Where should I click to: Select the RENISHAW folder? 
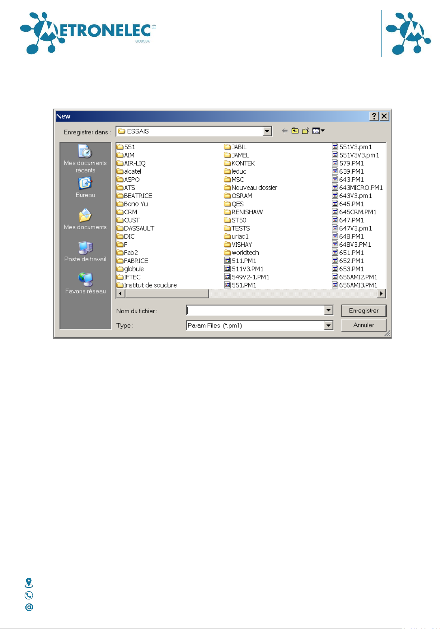pyautogui.click(x=243, y=212)
